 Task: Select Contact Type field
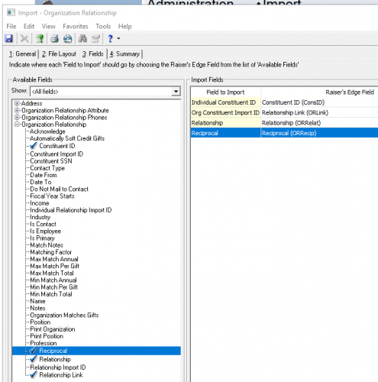click(47, 168)
